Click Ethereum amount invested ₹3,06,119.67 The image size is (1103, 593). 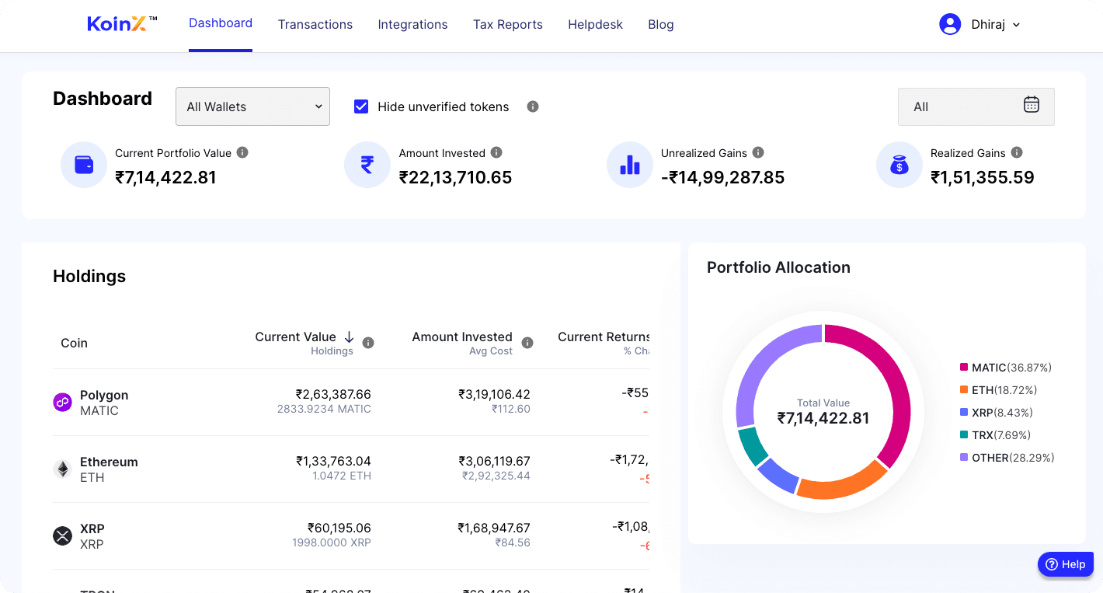[494, 461]
